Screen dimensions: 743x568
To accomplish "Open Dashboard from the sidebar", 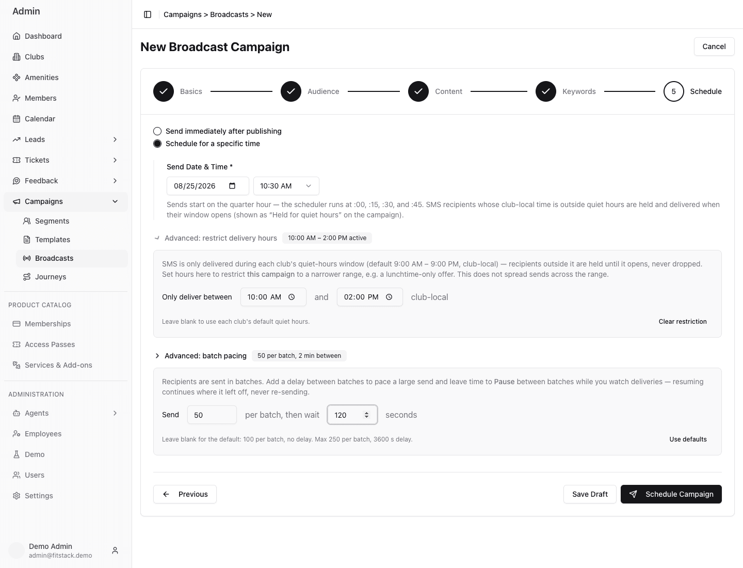I will coord(66,36).
